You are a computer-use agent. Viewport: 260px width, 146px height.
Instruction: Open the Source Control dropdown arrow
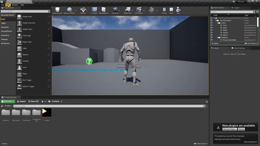tap(76, 11)
